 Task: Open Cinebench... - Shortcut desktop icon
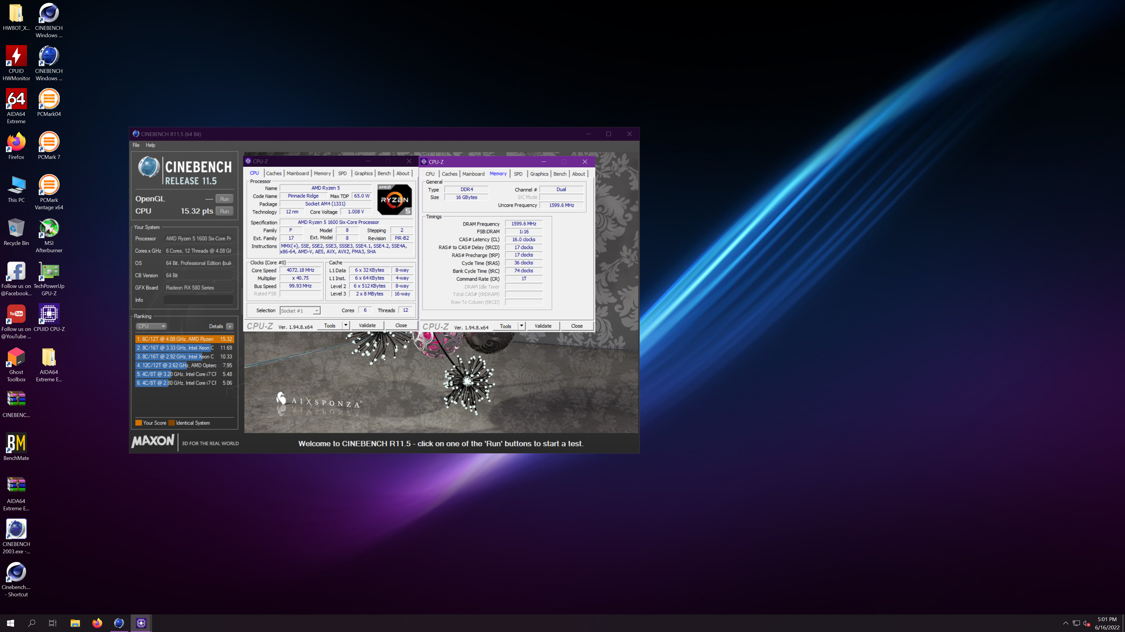16,579
